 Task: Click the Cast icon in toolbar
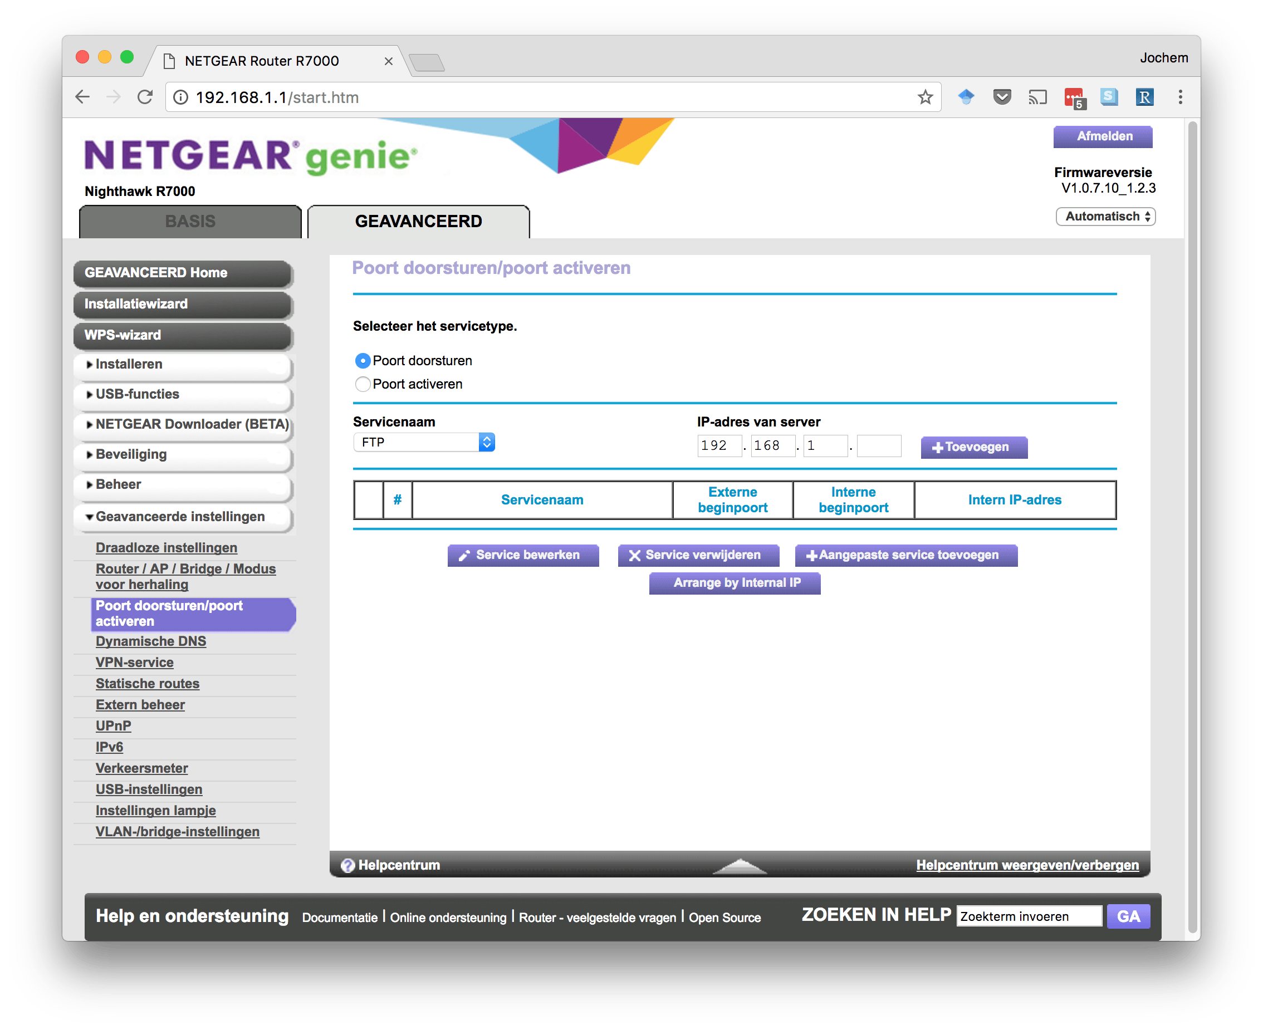pos(1037,97)
